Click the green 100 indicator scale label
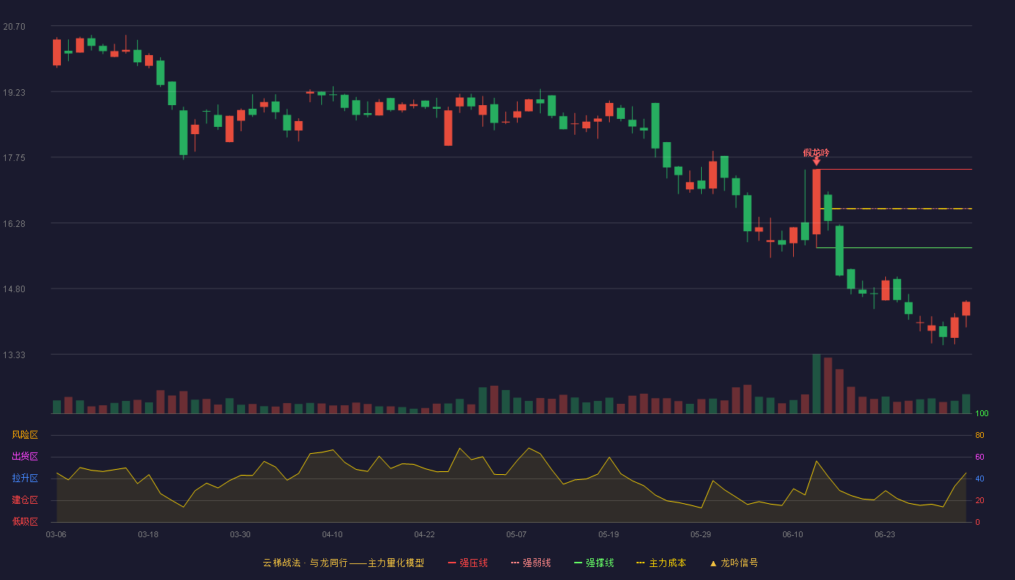1015x580 pixels. 982,413
